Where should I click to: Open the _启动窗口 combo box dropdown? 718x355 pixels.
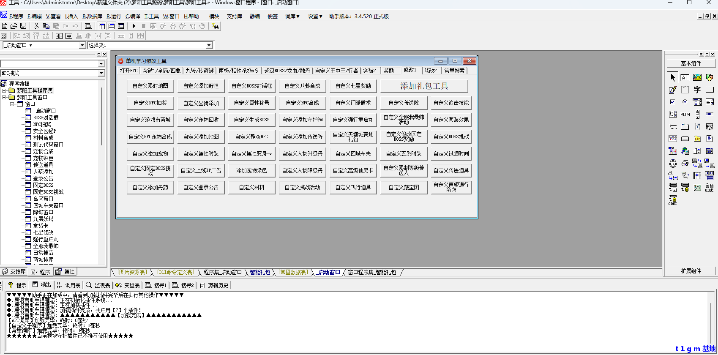(82, 45)
